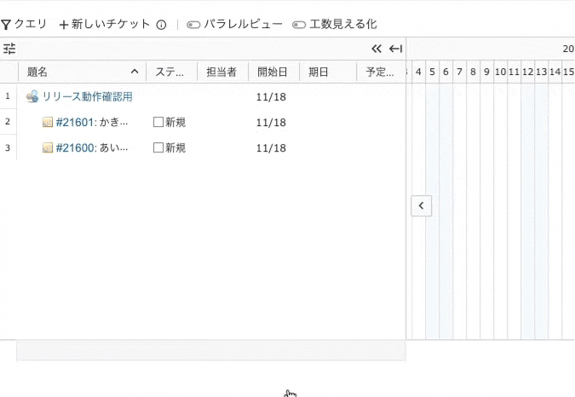The width and height of the screenshot is (575, 397).
Task: Select the 担当者 column header
Action: (221, 72)
